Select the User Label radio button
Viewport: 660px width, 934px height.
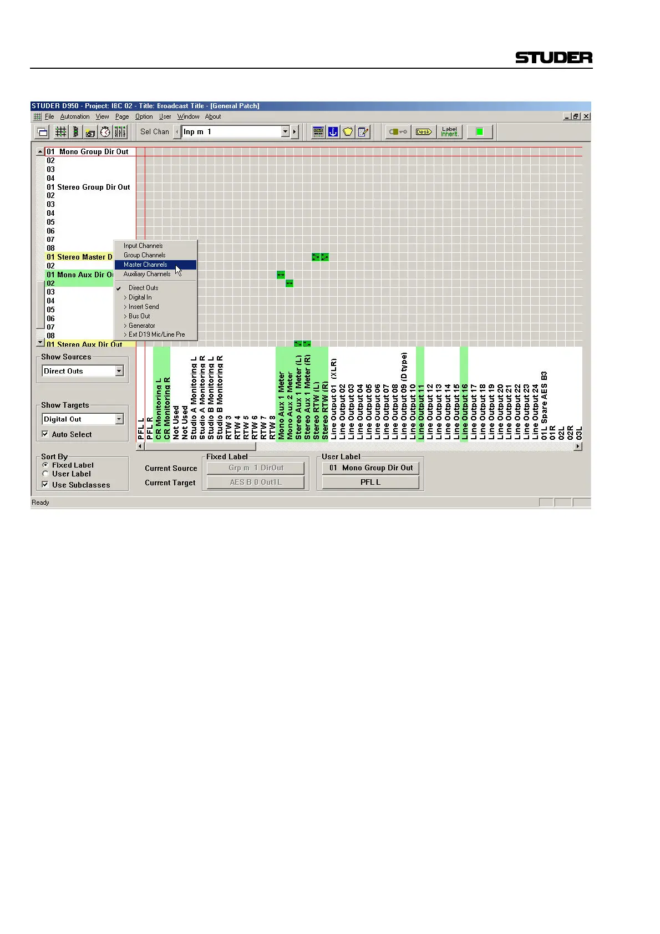pos(45,474)
